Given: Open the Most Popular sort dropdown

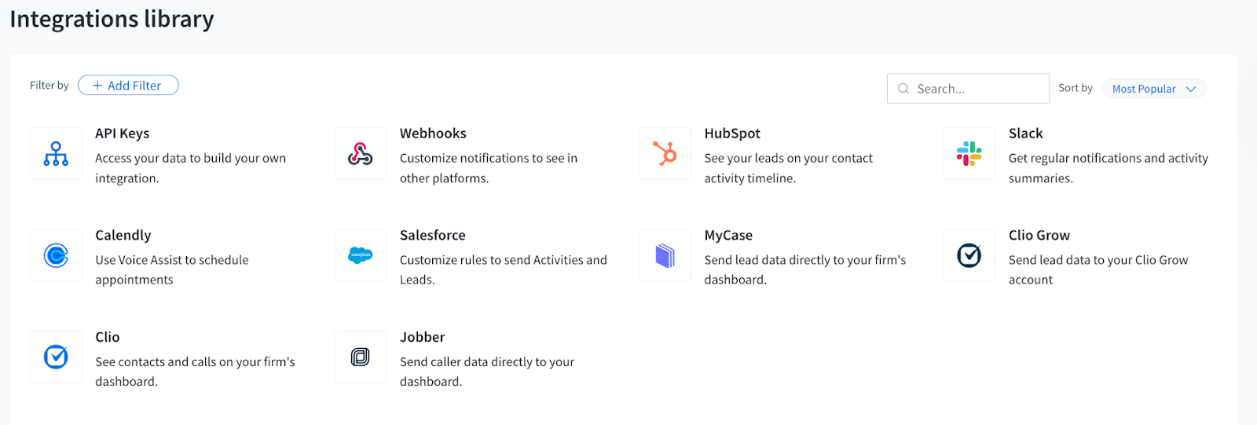Looking at the screenshot, I should 1144,89.
